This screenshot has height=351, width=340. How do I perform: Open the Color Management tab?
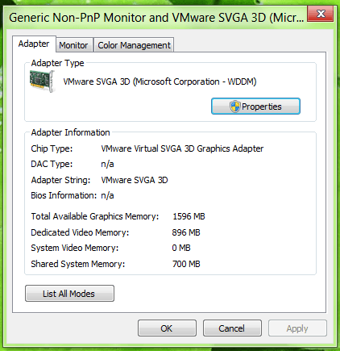pyautogui.click(x=134, y=45)
